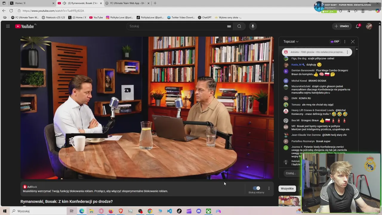The image size is (382, 215).
Task: Click video title Rymanowski, Bosak: Z kim Konfederacji
Action: (67, 202)
